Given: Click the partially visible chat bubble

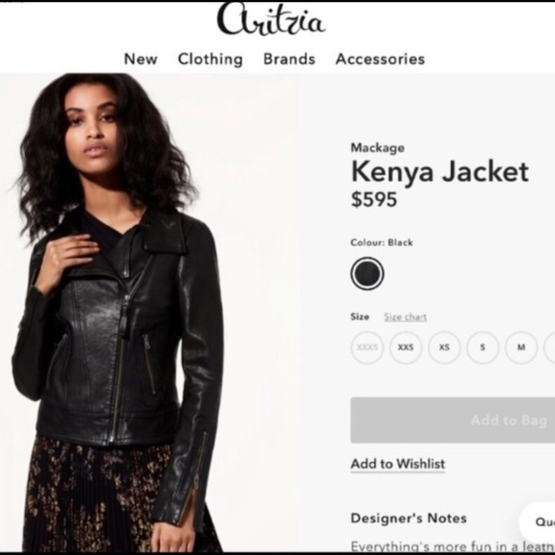Looking at the screenshot, I should coord(537,522).
